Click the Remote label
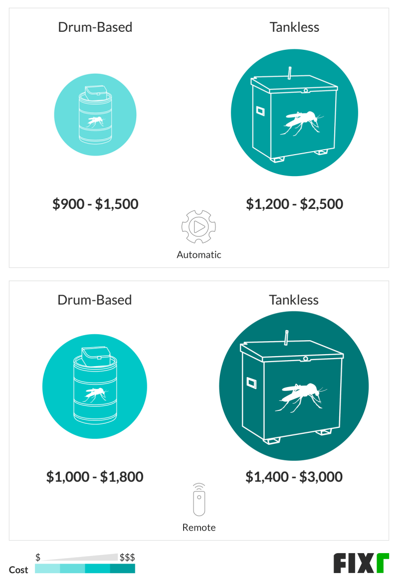The height and width of the screenshot is (583, 398). coord(199,528)
